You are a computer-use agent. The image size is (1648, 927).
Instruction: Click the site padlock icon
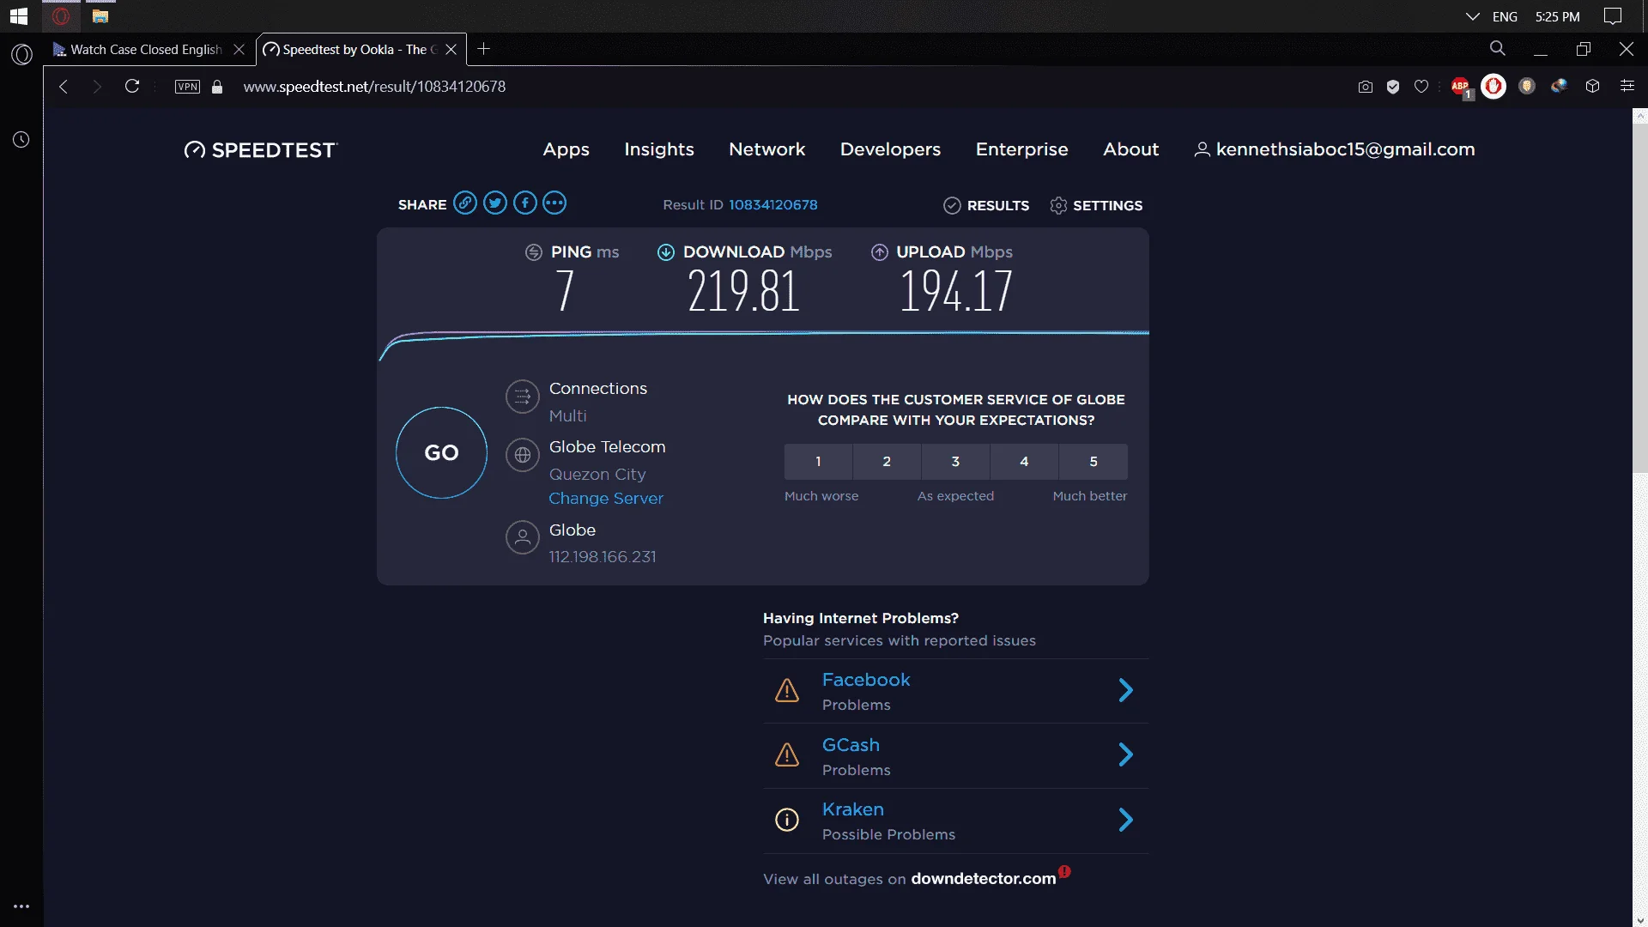coord(217,87)
